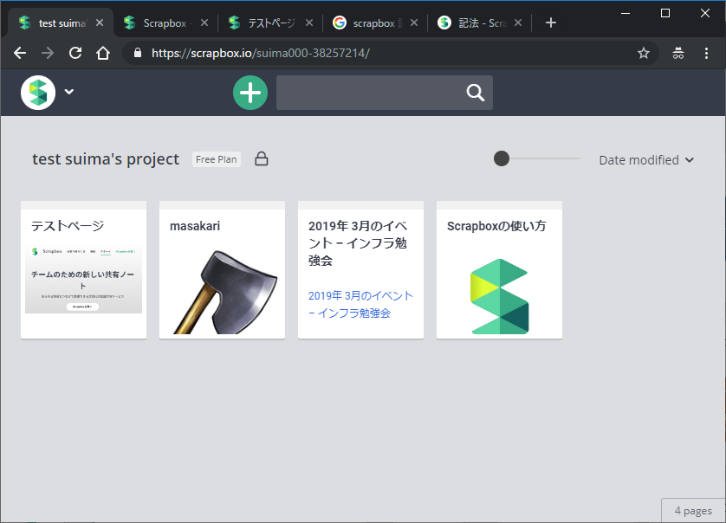Open the Date modified sort dropdown

[646, 160]
